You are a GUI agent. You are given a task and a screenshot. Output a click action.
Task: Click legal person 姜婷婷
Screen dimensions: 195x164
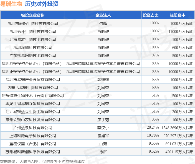click(103, 80)
